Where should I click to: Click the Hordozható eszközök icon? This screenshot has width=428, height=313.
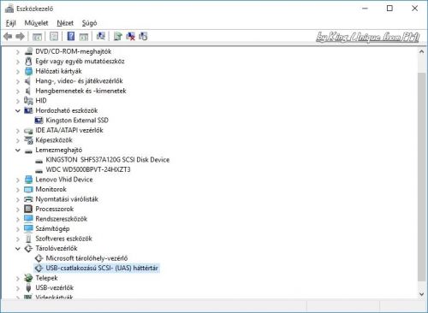pos(28,110)
